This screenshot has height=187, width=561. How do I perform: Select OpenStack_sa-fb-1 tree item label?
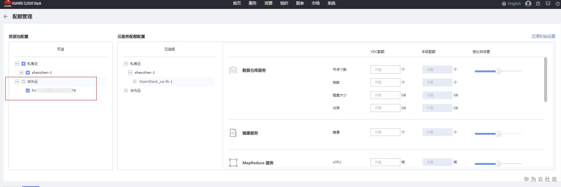pyautogui.click(x=156, y=82)
